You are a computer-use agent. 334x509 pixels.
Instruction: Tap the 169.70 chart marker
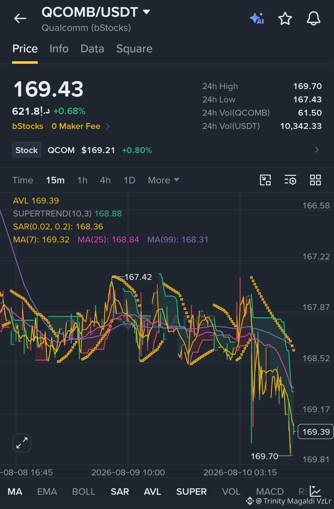(264, 456)
